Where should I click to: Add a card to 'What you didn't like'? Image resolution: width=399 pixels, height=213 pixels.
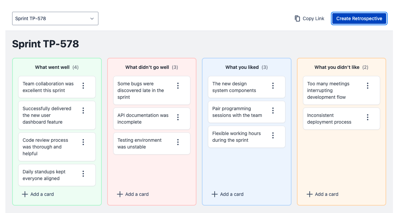click(323, 194)
